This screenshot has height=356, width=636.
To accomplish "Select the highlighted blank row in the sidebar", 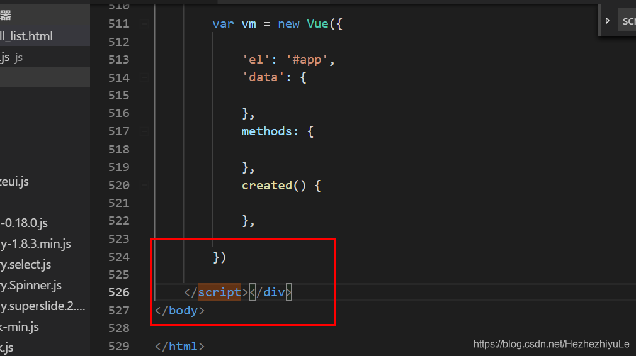I will pos(45,77).
